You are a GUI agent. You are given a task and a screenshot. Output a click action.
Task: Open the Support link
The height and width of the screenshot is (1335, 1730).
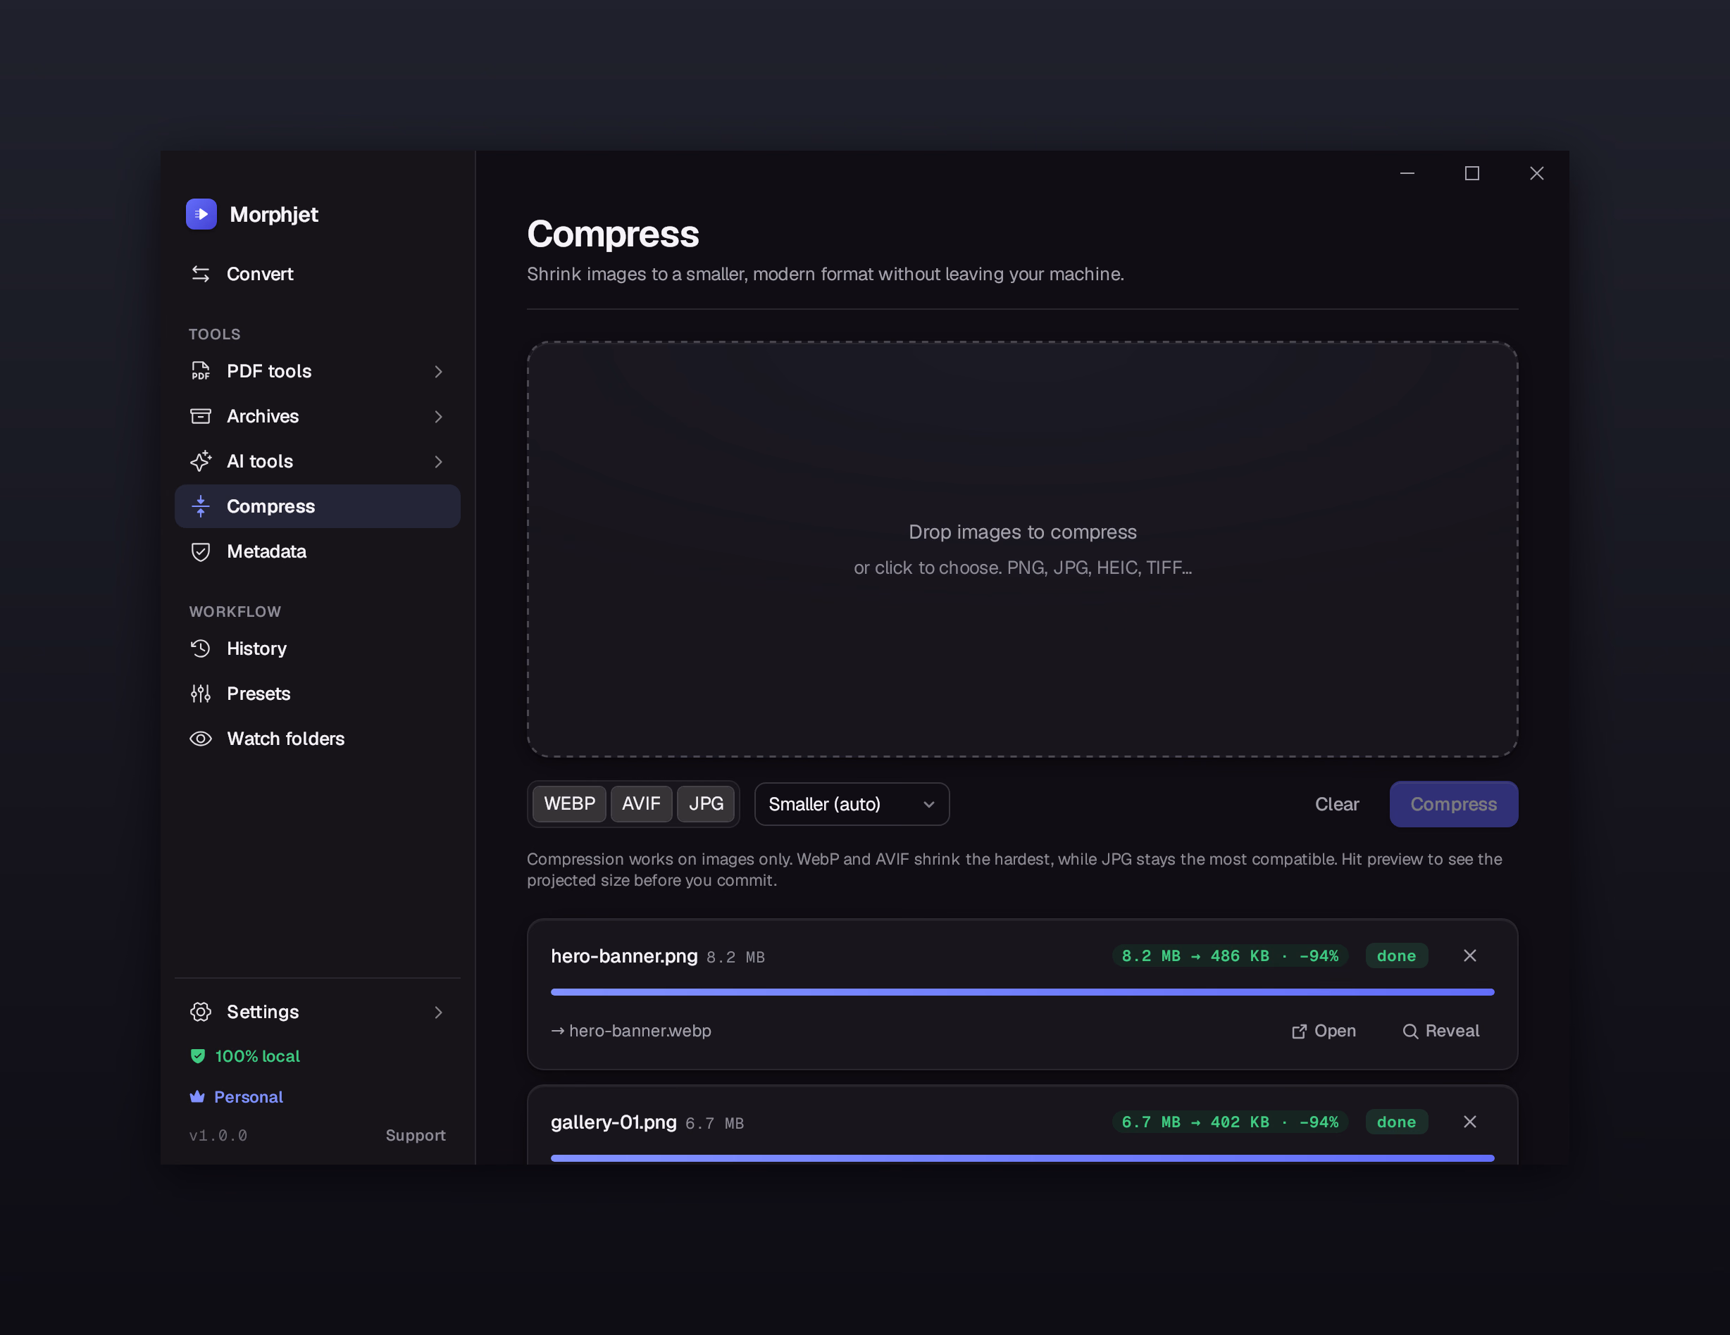click(415, 1136)
